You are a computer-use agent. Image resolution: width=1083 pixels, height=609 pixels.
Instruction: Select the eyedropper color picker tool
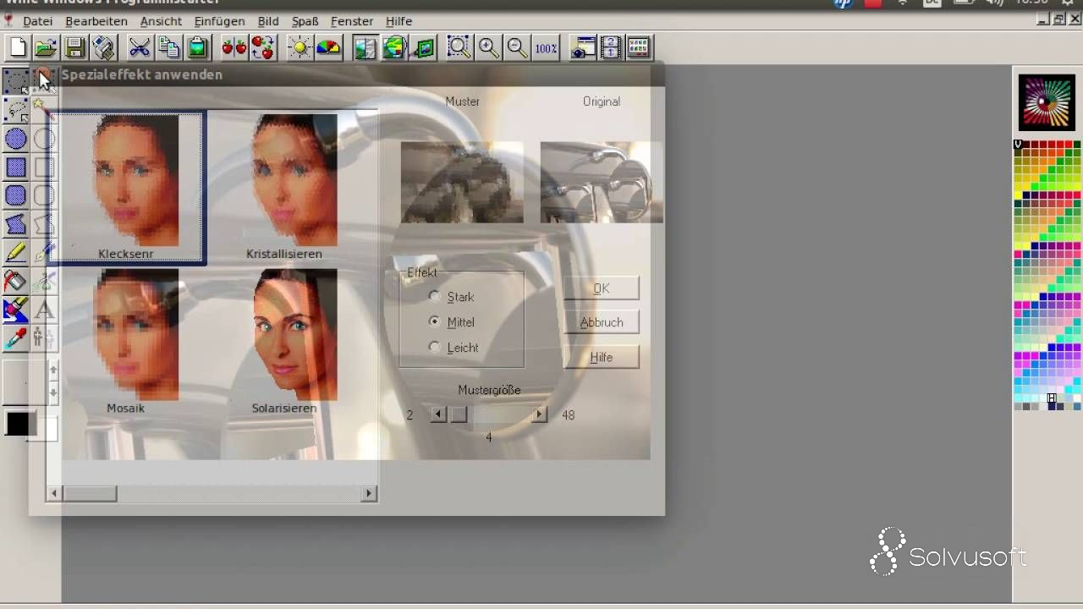tap(16, 338)
